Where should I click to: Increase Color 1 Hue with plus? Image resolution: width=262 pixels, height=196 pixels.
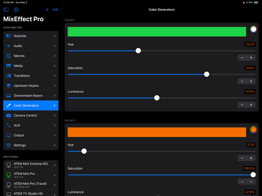point(251,58)
